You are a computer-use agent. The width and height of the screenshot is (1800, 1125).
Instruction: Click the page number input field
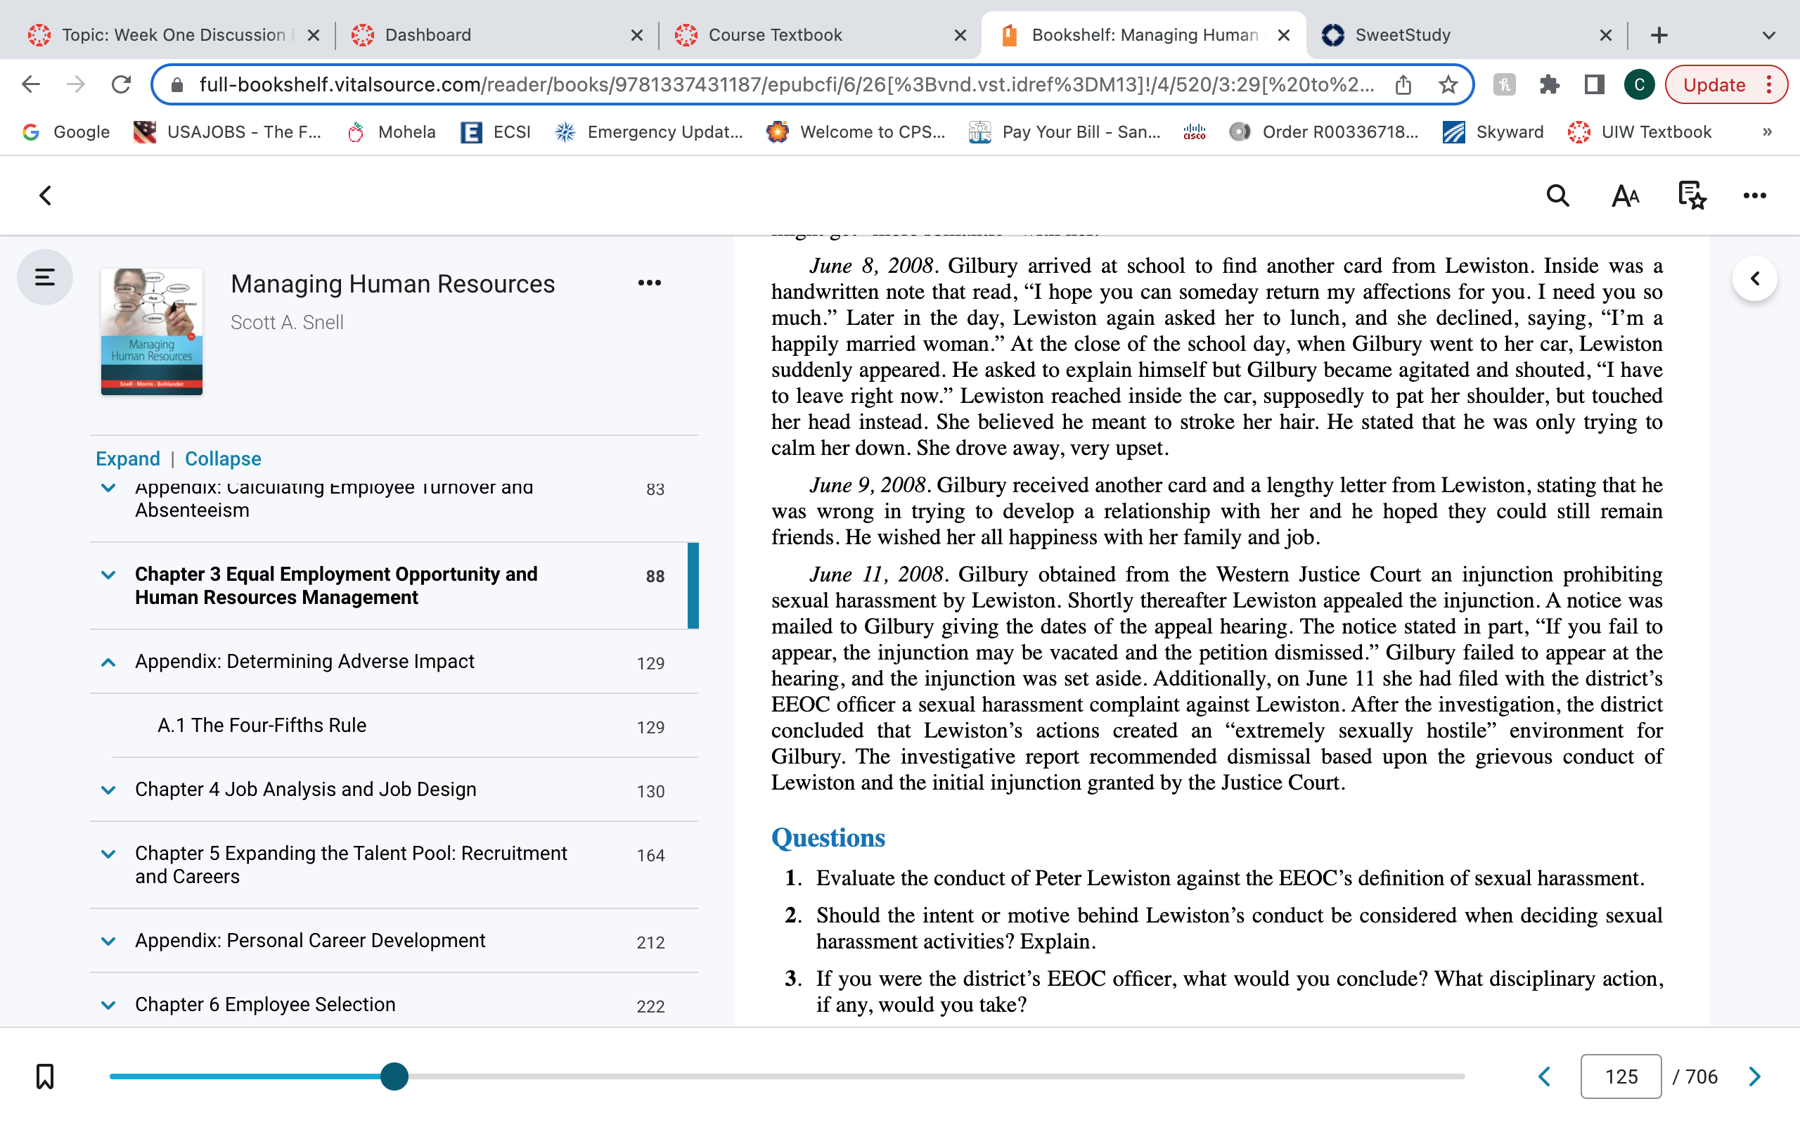click(1621, 1076)
